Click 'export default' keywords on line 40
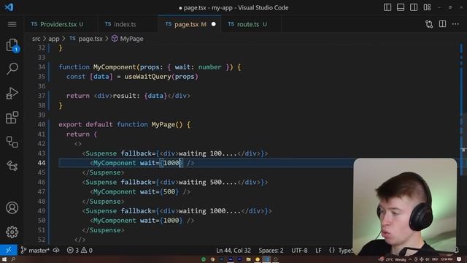 pos(85,124)
